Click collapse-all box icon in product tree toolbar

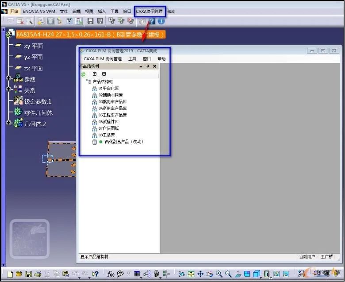pyautogui.click(x=104, y=74)
